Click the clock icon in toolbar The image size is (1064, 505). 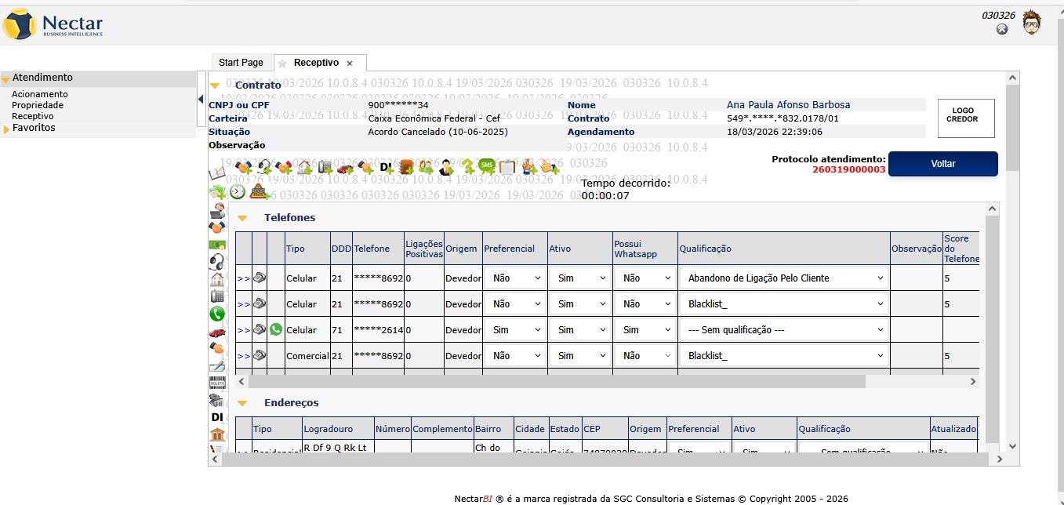coord(237,191)
